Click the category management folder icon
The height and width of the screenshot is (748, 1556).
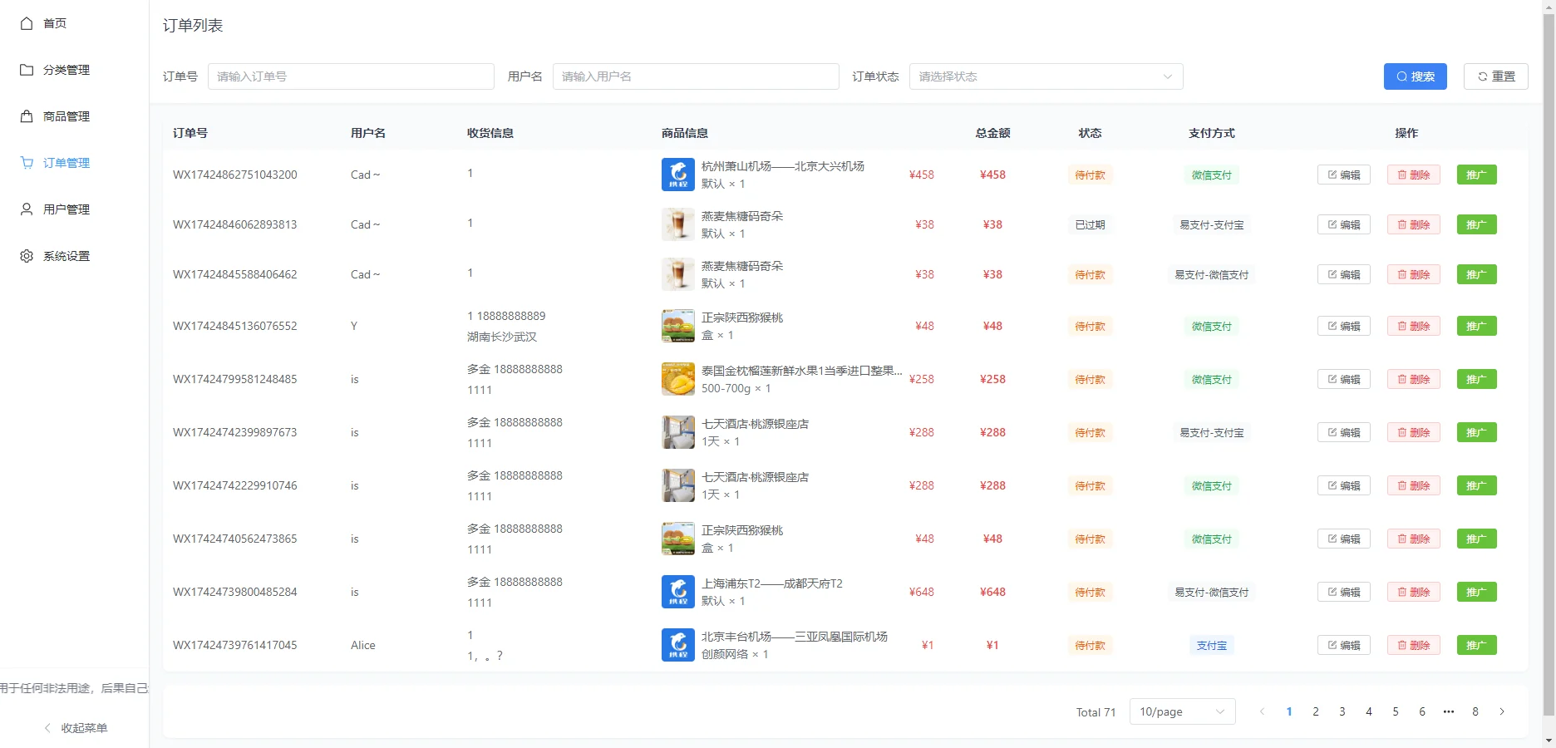[27, 70]
